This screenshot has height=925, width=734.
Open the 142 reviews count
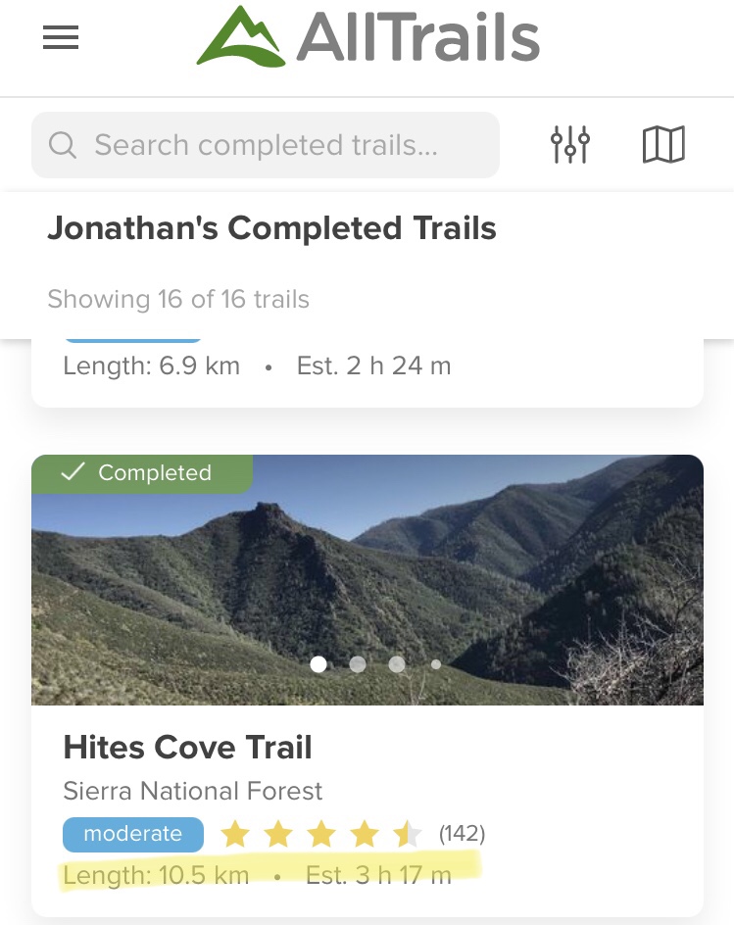462,835
